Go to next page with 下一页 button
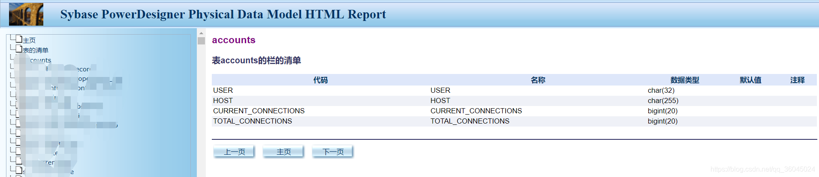Image resolution: width=819 pixels, height=177 pixels. 333,152
